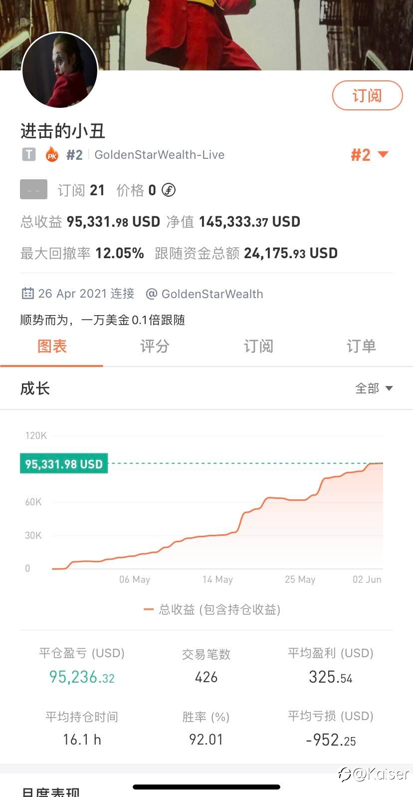Tap the arrow next to 全部
413x797 pixels.
pos(389,389)
